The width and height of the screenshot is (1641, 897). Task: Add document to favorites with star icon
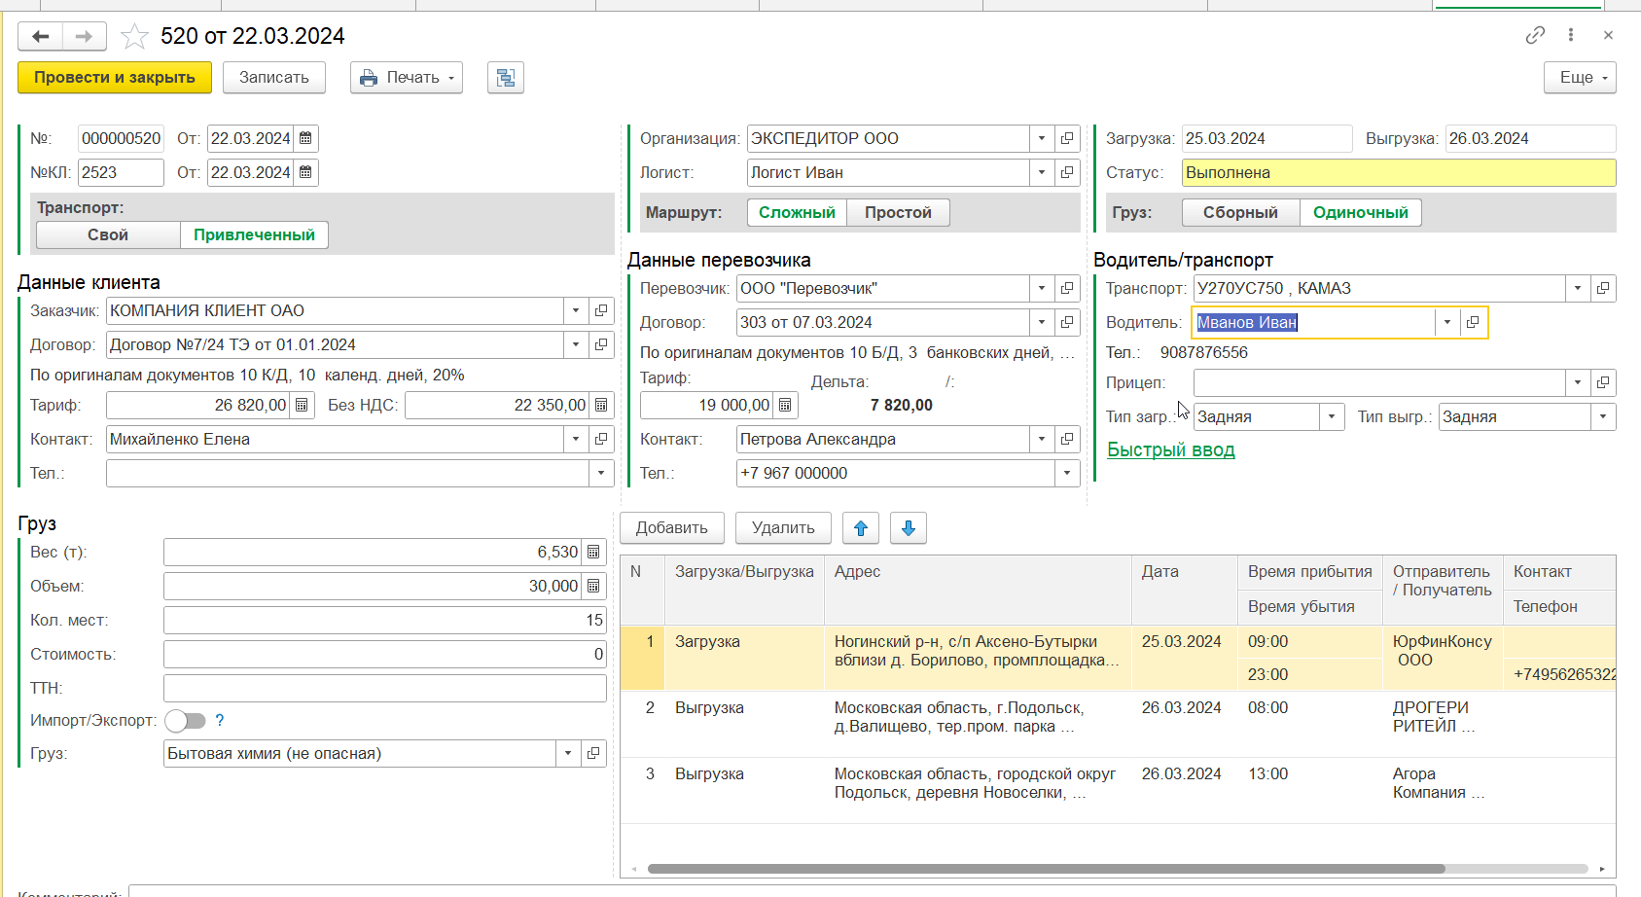tap(134, 37)
